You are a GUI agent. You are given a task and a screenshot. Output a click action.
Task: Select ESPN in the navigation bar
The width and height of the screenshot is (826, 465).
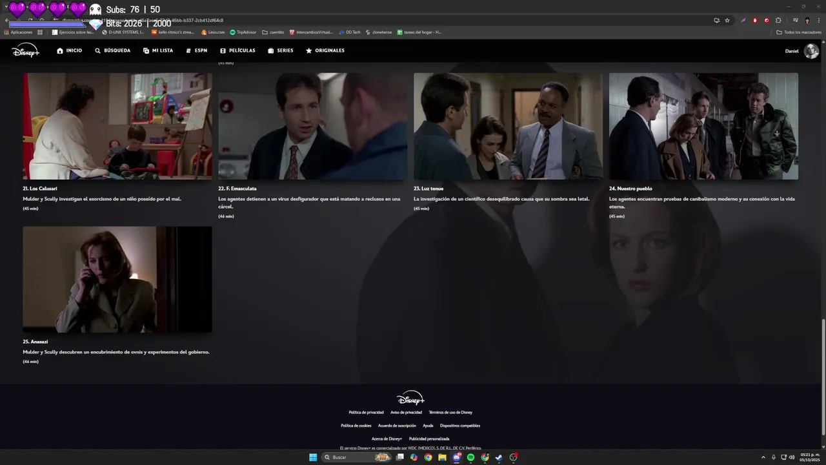click(x=197, y=50)
